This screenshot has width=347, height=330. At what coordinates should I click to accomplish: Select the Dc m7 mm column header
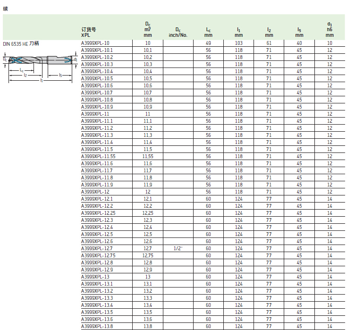[x=147, y=29]
